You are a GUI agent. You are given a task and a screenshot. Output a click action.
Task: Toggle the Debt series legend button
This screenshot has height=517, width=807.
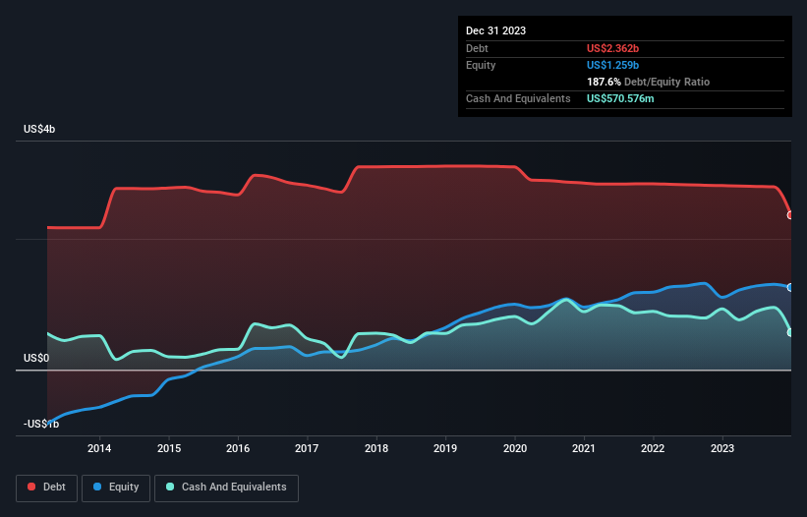[47, 488]
